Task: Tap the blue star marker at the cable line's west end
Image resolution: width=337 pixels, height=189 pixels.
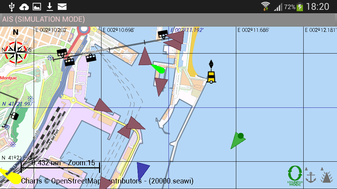Action: pyautogui.click(x=50, y=58)
